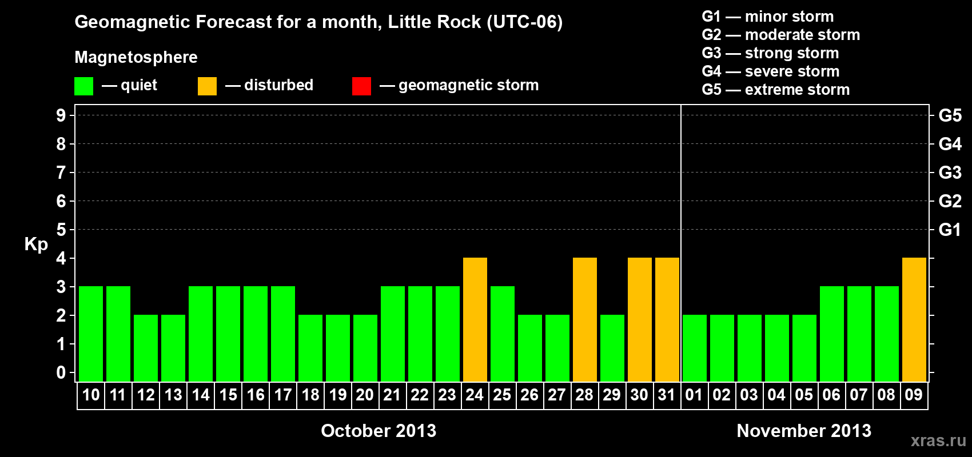Select the yellow bar for October 28
Viewport: 972px width, 457px height.
pyautogui.click(x=585, y=319)
